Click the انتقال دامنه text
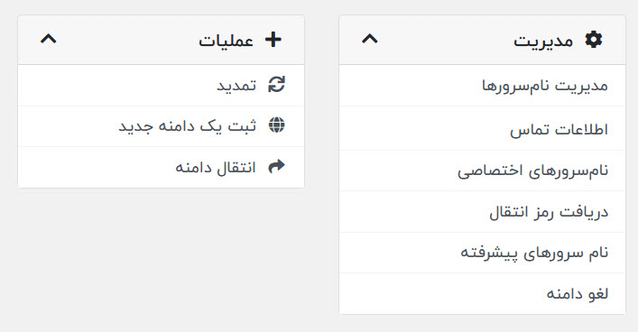Image resolution: width=638 pixels, height=332 pixels. 216,167
